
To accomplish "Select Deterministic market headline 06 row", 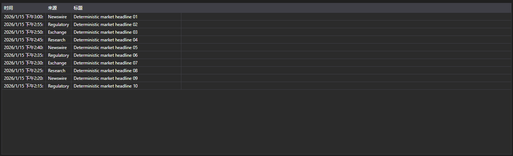I will (256, 55).
